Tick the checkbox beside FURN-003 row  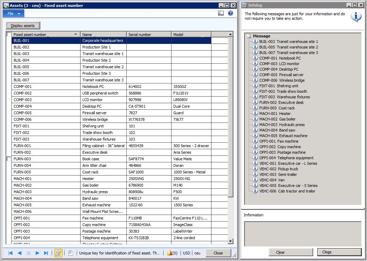click(x=9, y=159)
